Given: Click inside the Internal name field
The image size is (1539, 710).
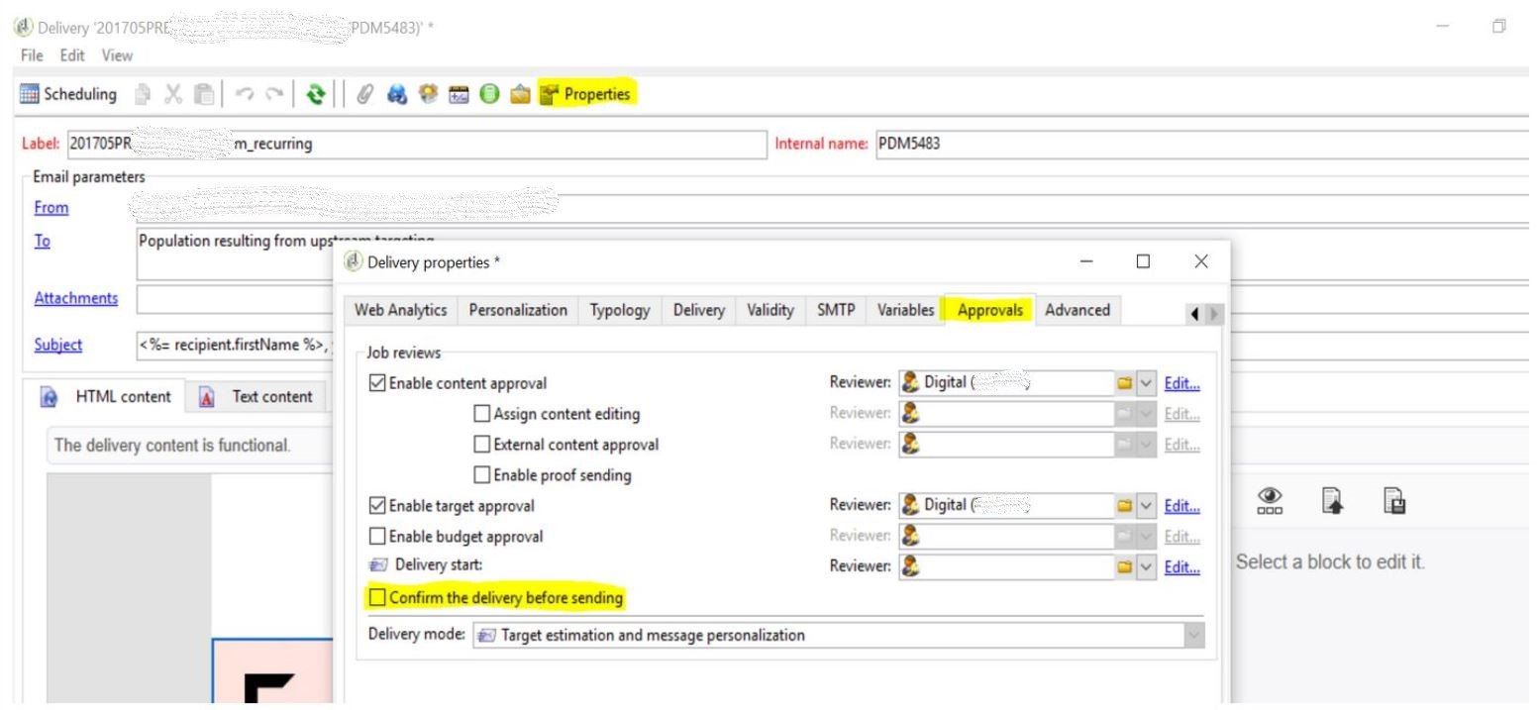Looking at the screenshot, I should point(1188,145).
